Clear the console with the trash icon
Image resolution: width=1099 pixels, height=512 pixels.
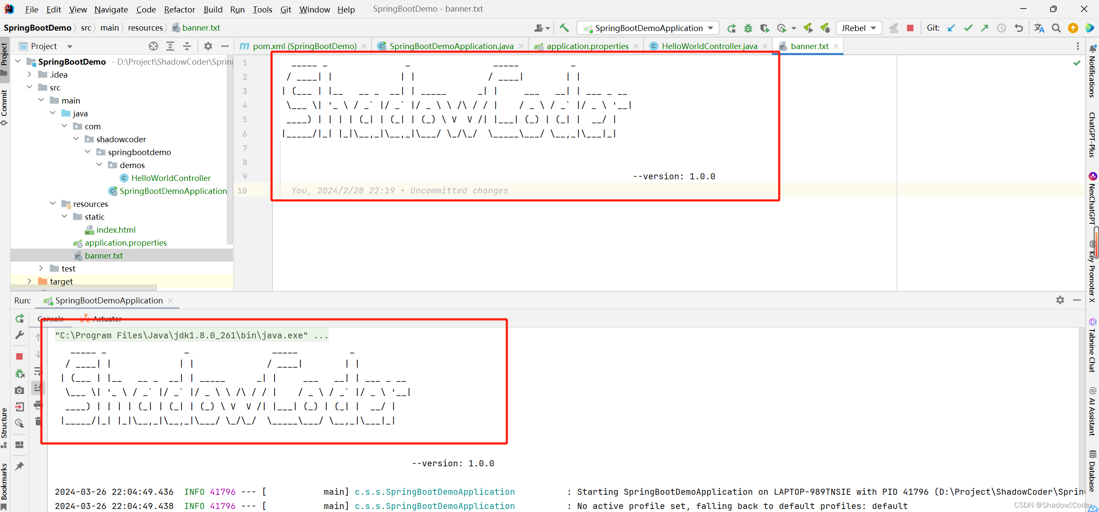tap(38, 421)
